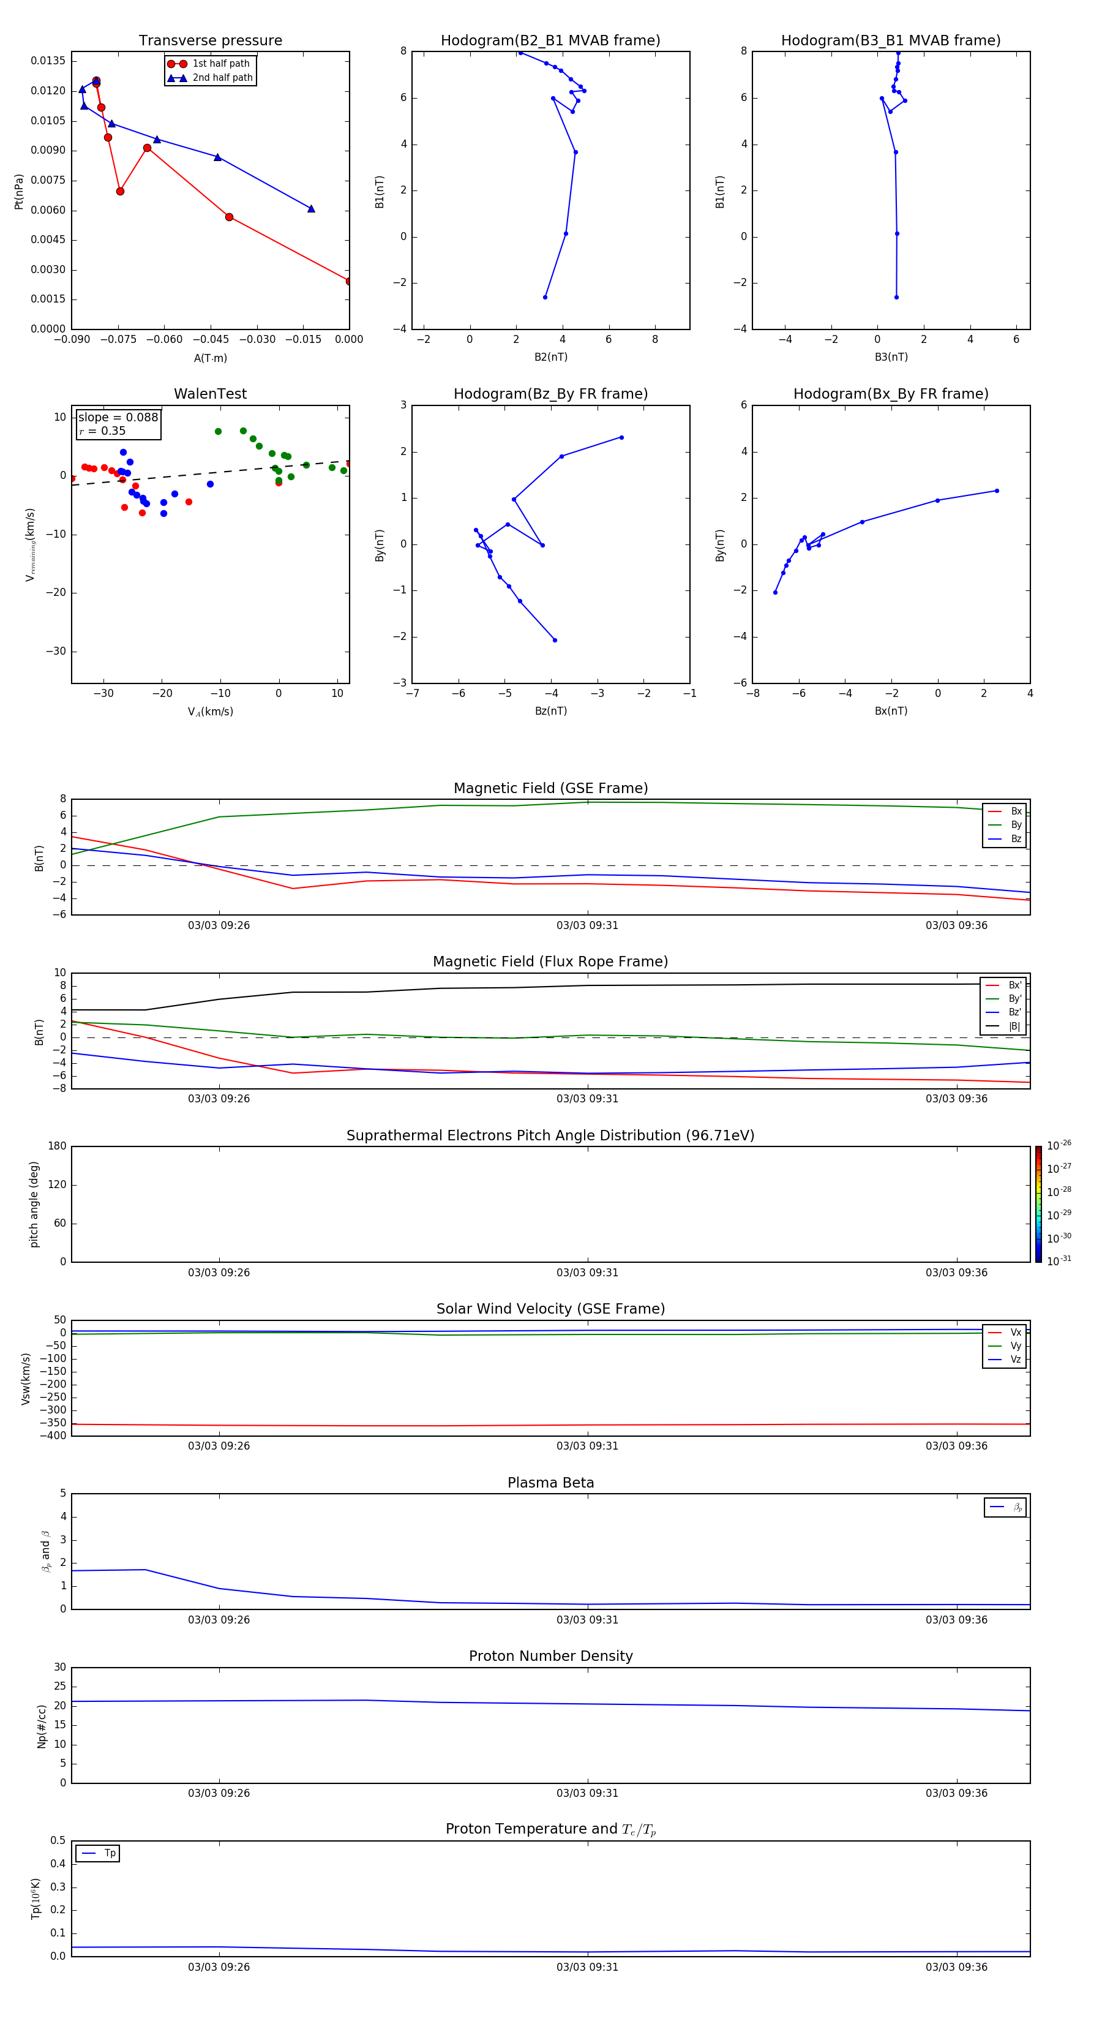Click '03/03 09:26' tick under Plasma Beta
1102x2021 pixels.
[219, 1620]
